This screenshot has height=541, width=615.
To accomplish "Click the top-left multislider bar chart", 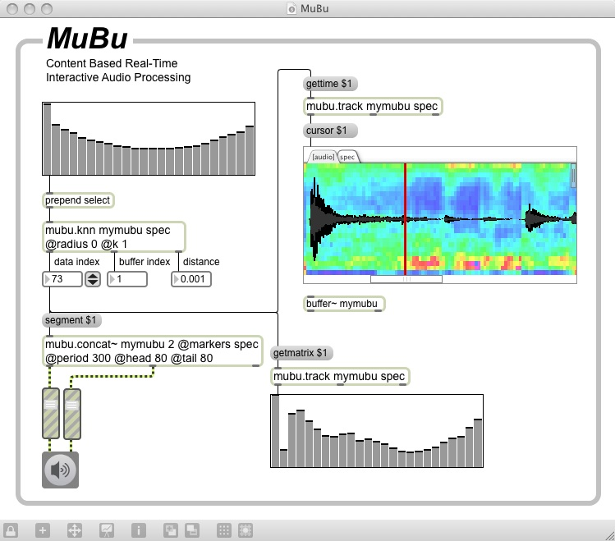I will (x=149, y=139).
